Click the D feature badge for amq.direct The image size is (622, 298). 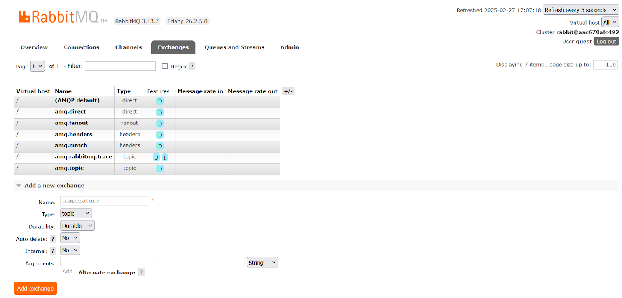[160, 112]
